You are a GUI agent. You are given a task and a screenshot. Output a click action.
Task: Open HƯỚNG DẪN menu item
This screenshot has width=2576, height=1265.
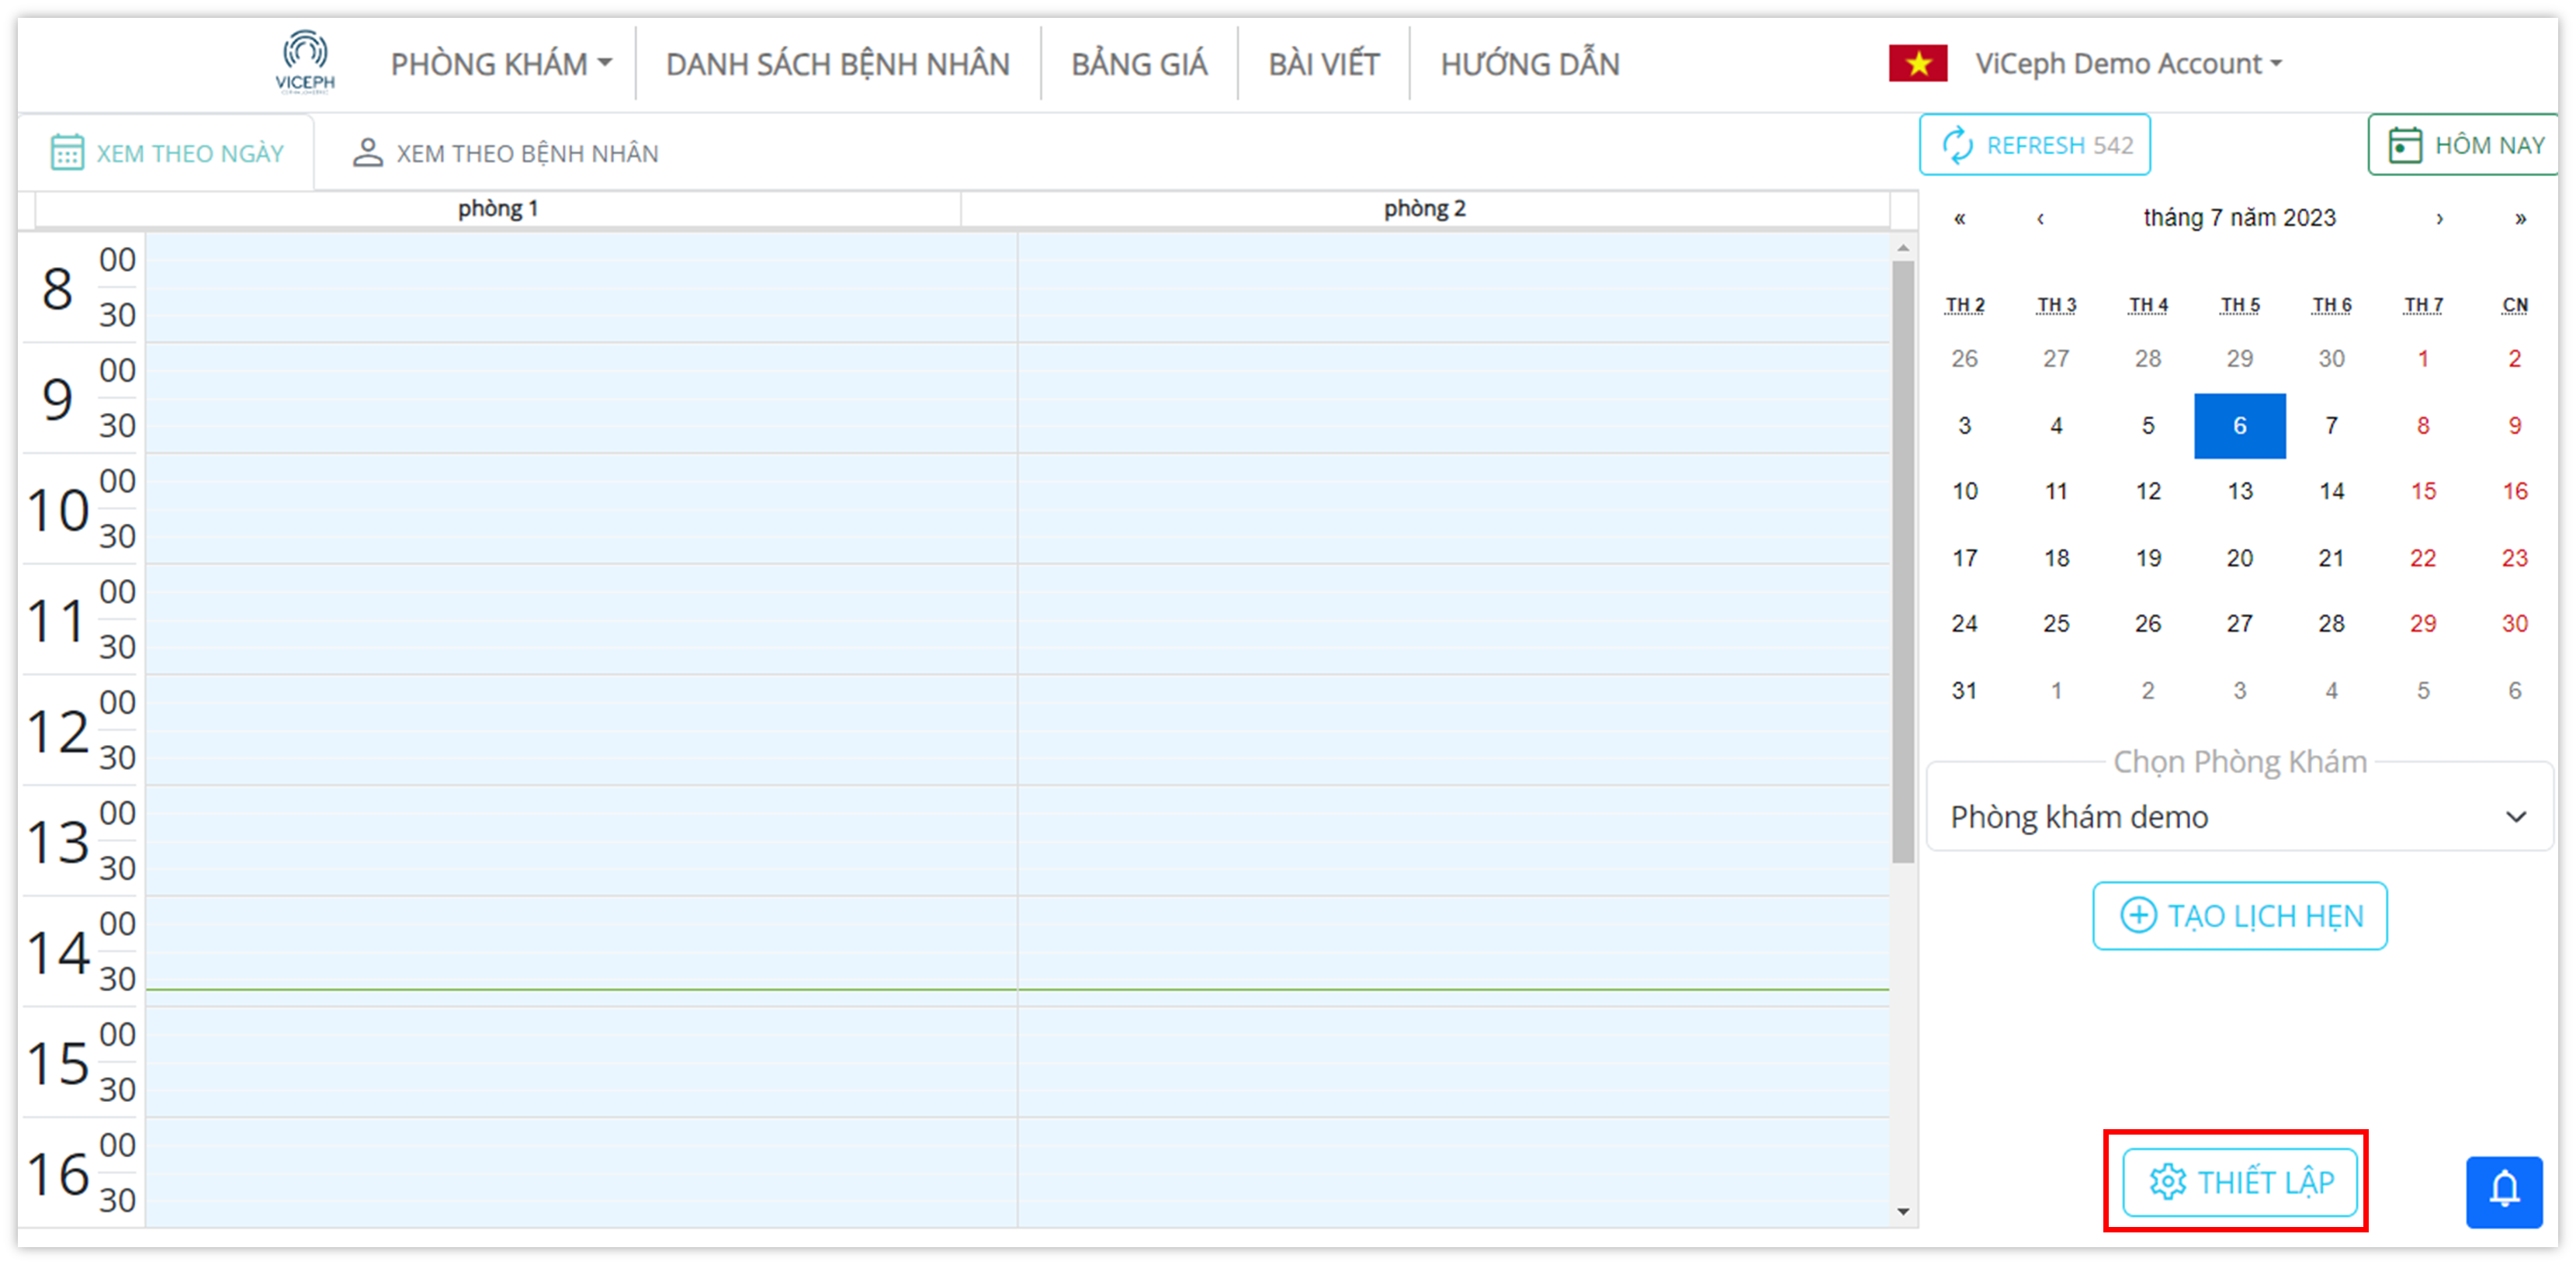(1529, 64)
